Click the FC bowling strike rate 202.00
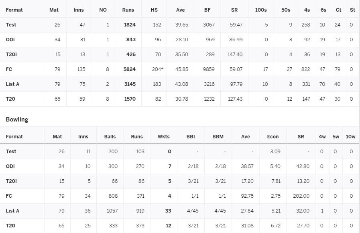 [301, 196]
